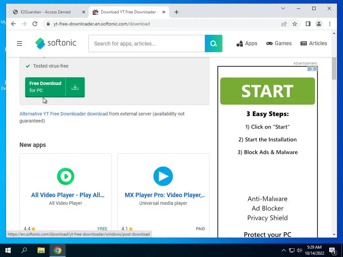343x257 pixels.
Task: Click the scrollbar up arrow
Action: coord(334,33)
